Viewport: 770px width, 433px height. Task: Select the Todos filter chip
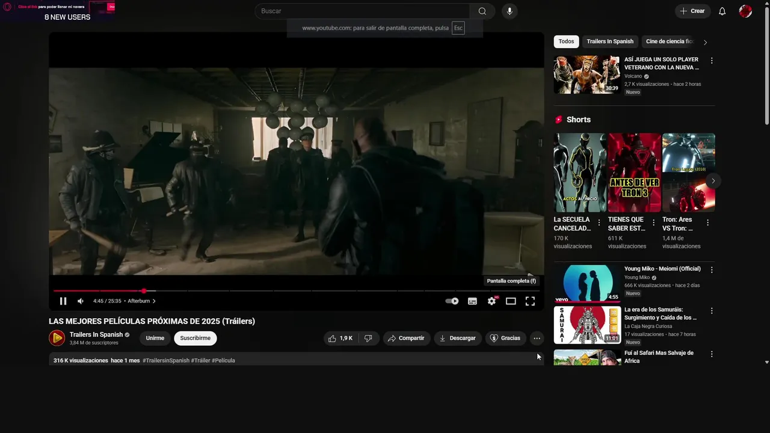coord(566,41)
